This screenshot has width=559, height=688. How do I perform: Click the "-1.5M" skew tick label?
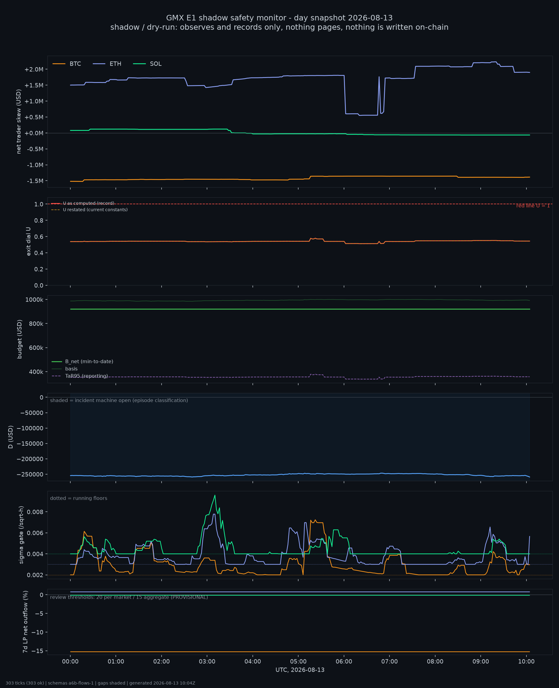[35, 181]
